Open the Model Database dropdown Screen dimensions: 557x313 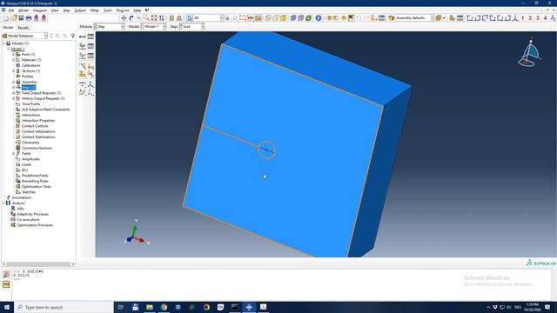[x=25, y=36]
